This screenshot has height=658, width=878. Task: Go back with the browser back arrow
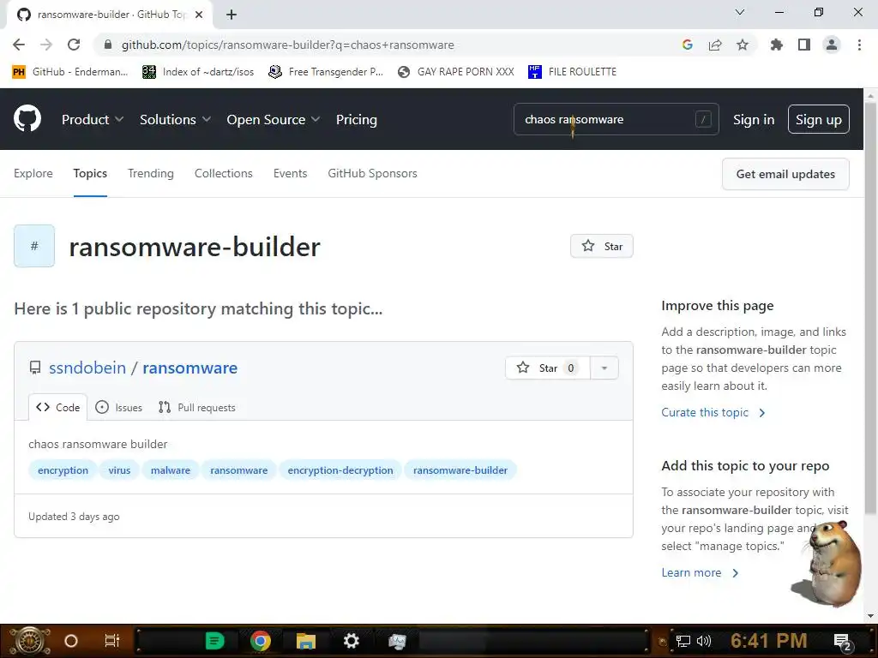tap(19, 45)
